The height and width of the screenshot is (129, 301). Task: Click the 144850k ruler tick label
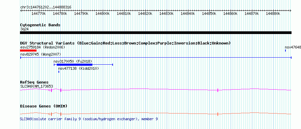point(209,13)
